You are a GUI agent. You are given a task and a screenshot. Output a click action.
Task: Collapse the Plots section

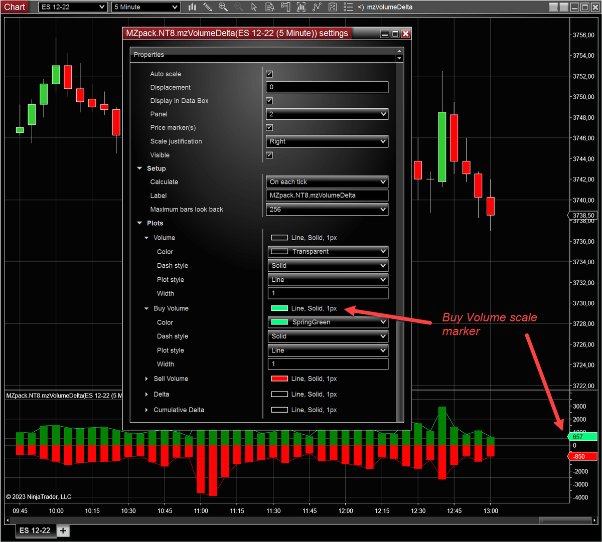point(140,223)
